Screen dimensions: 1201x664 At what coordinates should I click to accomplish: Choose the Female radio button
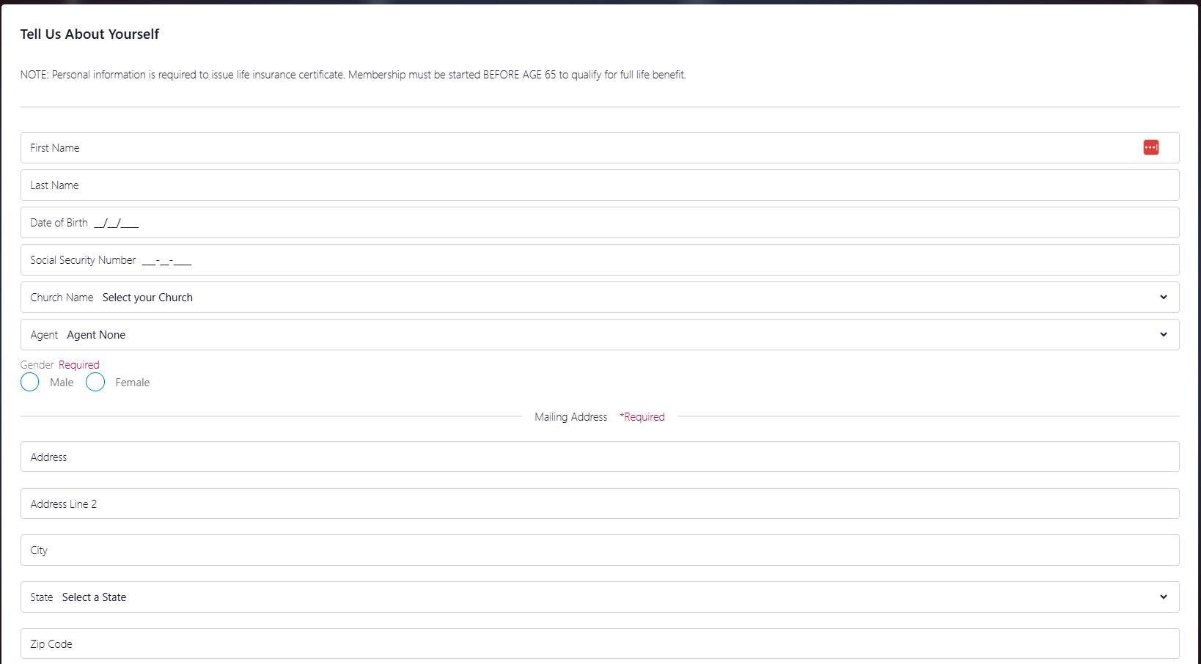95,383
